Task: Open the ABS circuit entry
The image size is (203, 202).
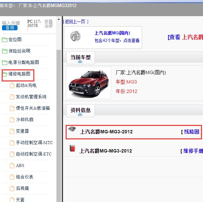Action: coord(20,166)
